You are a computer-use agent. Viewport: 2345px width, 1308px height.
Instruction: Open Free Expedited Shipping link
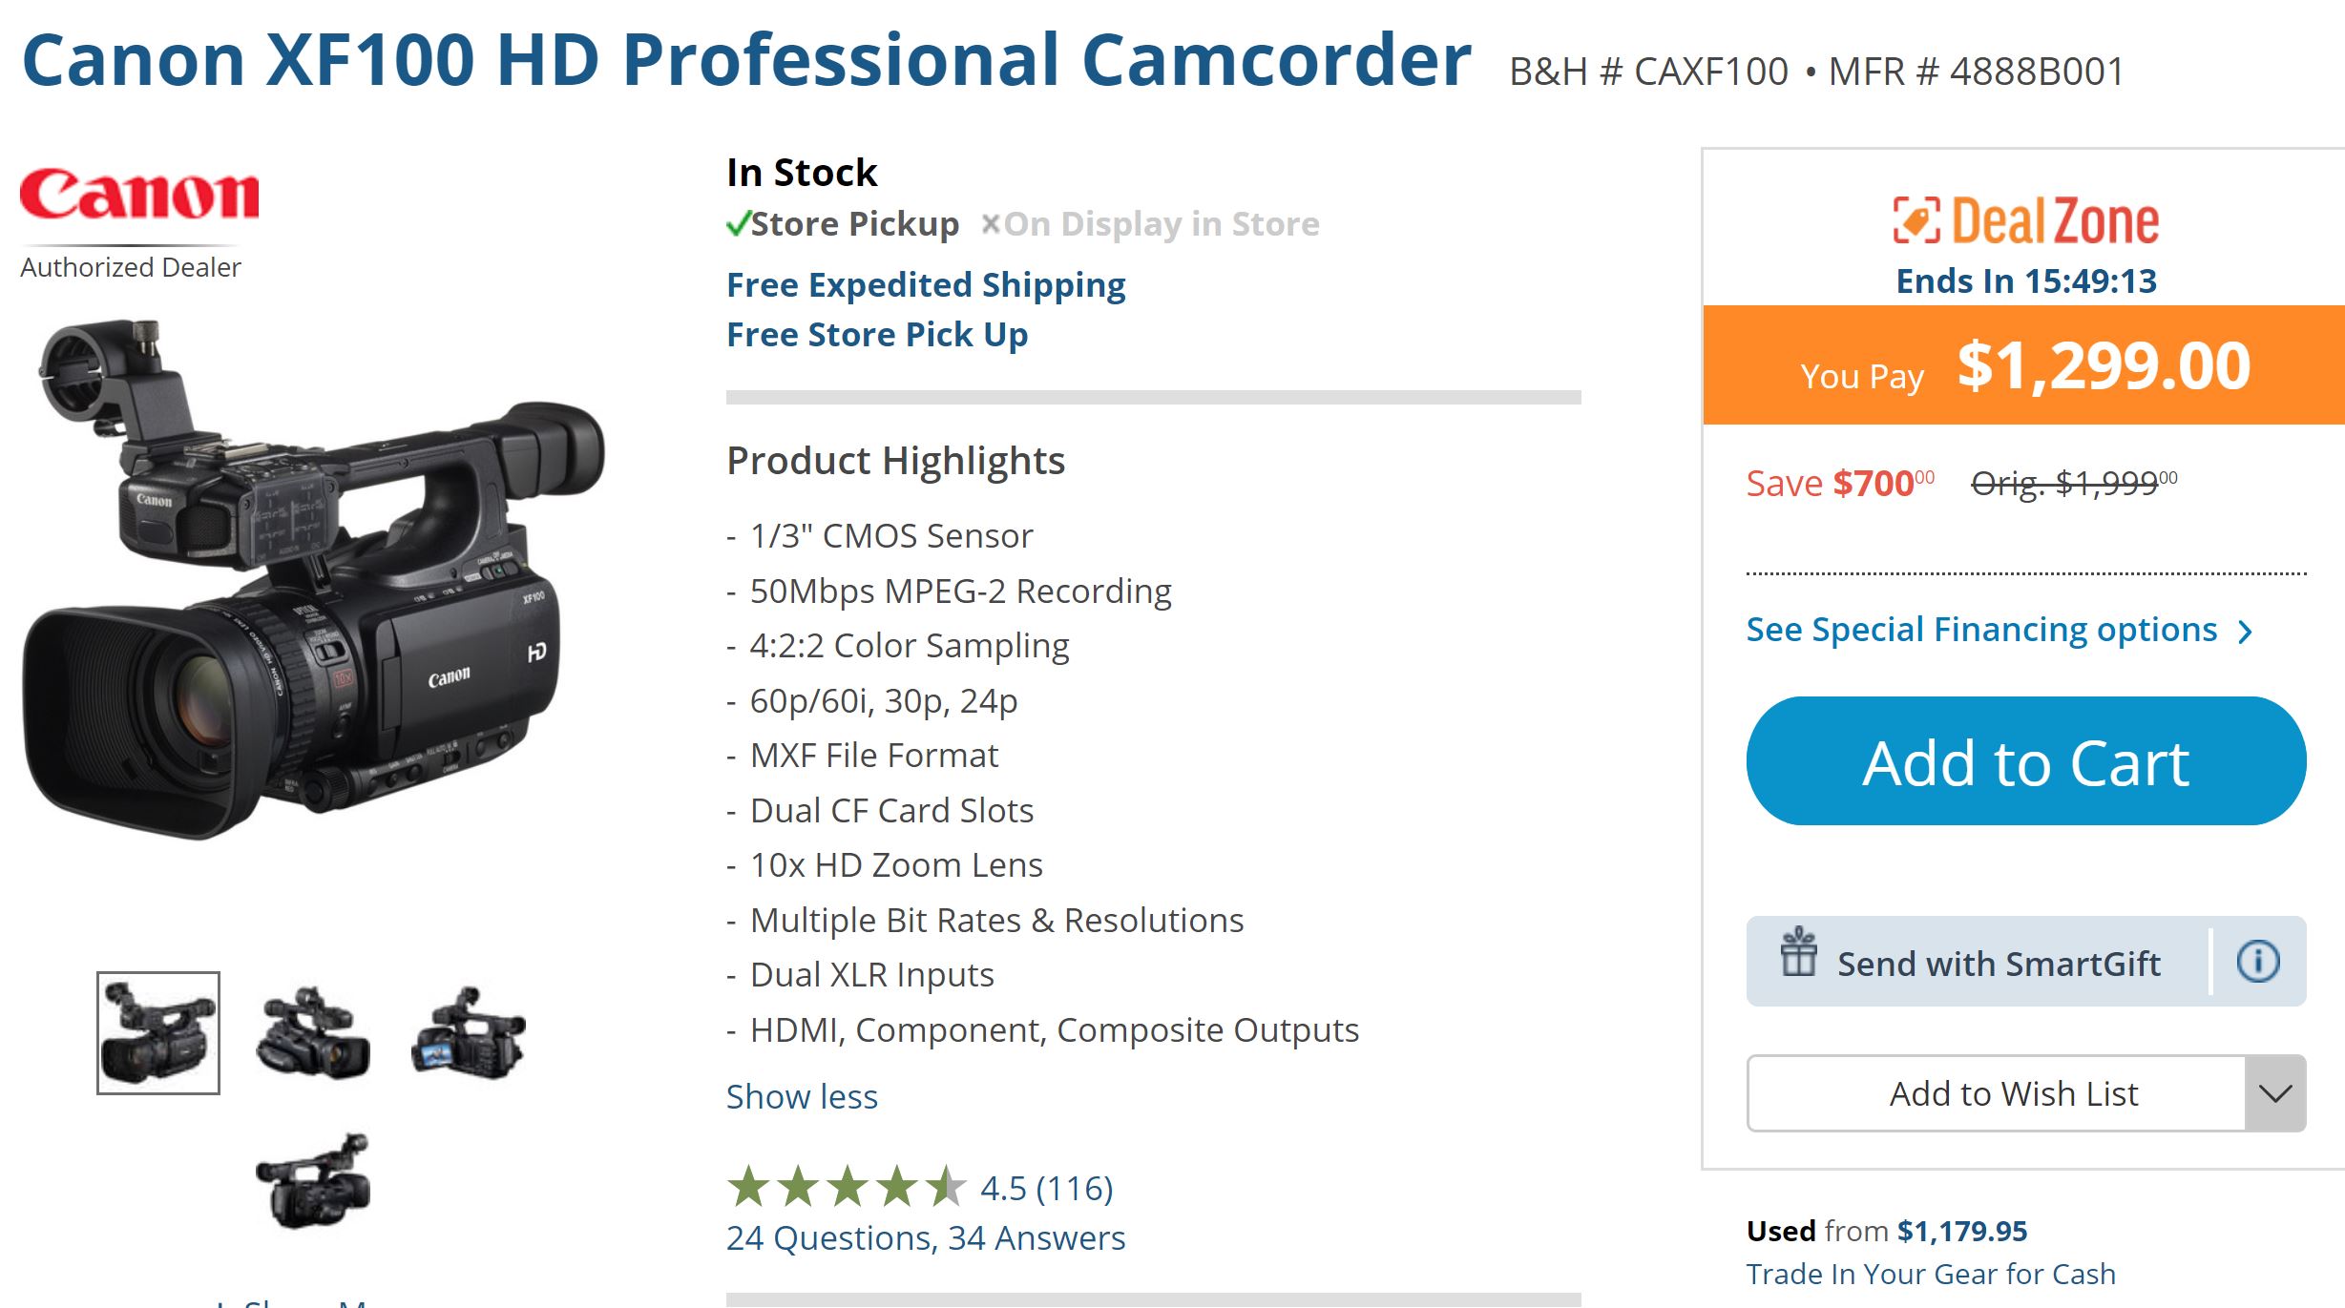click(926, 285)
